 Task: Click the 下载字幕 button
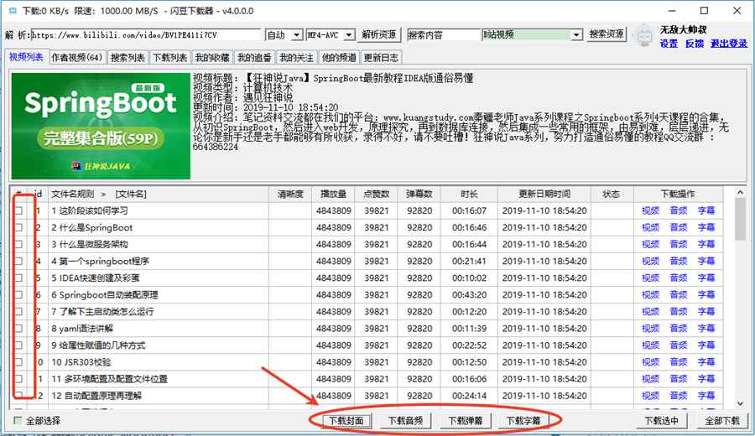coord(523,421)
